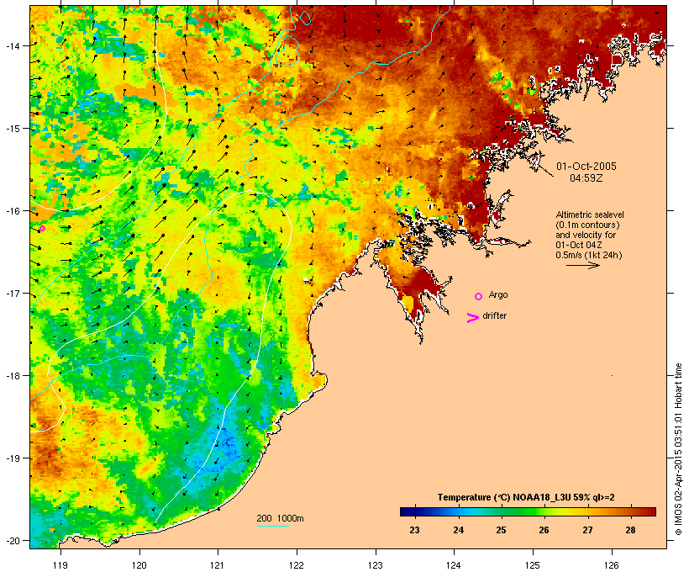Screen dimensions: 689x572
Task: Click the 0.5m/s velocity reference arrow
Action: [582, 265]
